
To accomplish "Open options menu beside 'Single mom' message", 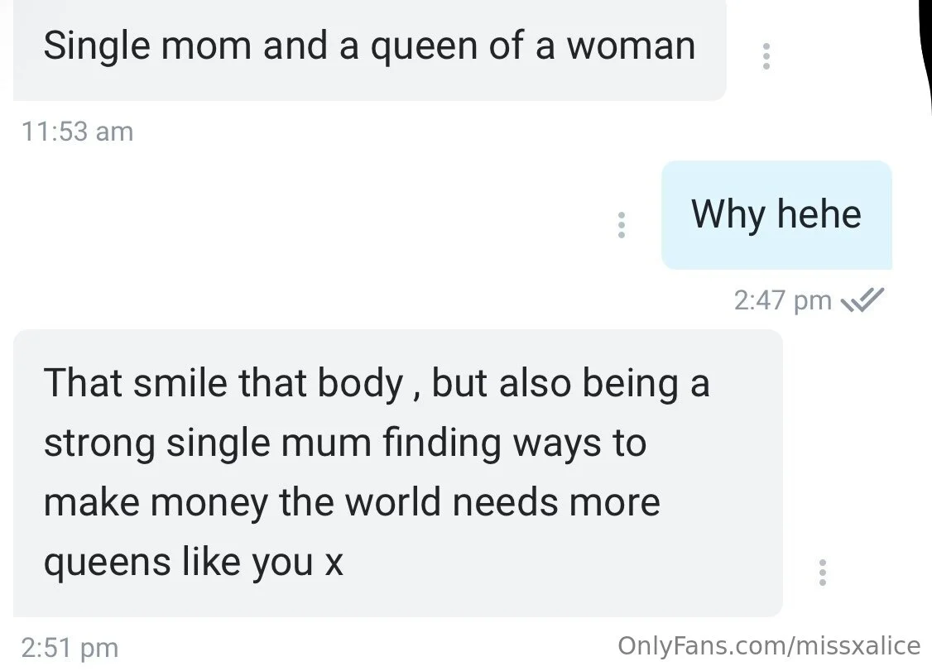I will (x=766, y=55).
